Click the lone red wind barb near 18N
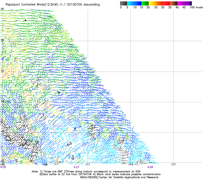This screenshot has height=179, width=204. [x=72, y=39]
